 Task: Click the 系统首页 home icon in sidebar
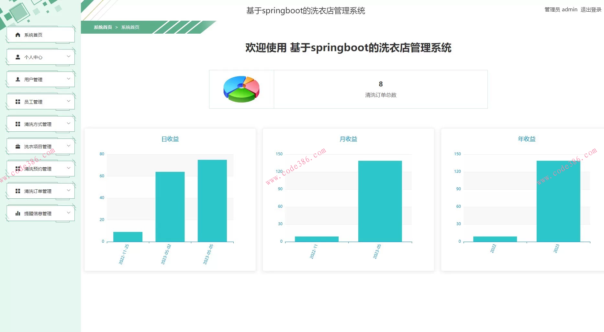[17, 35]
